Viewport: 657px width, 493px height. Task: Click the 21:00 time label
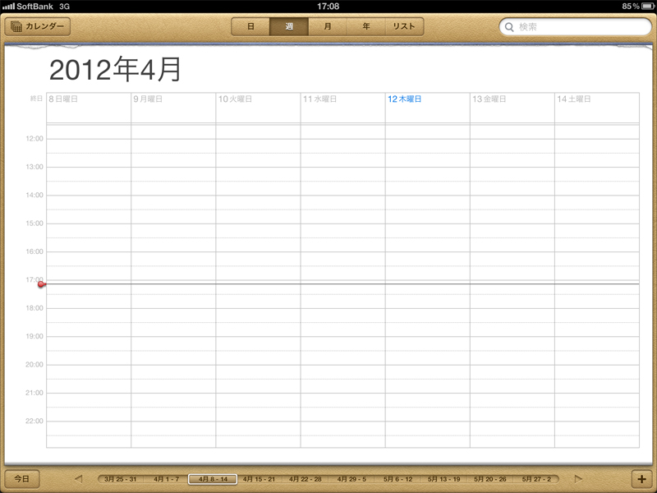coord(34,393)
